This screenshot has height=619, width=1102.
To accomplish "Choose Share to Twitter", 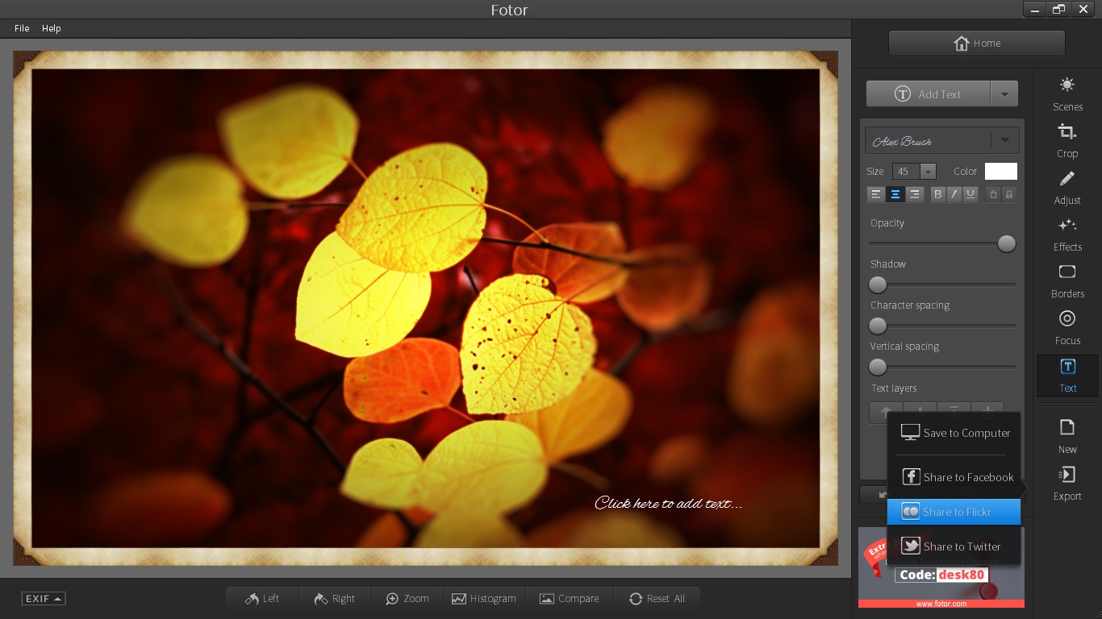I will 954,546.
